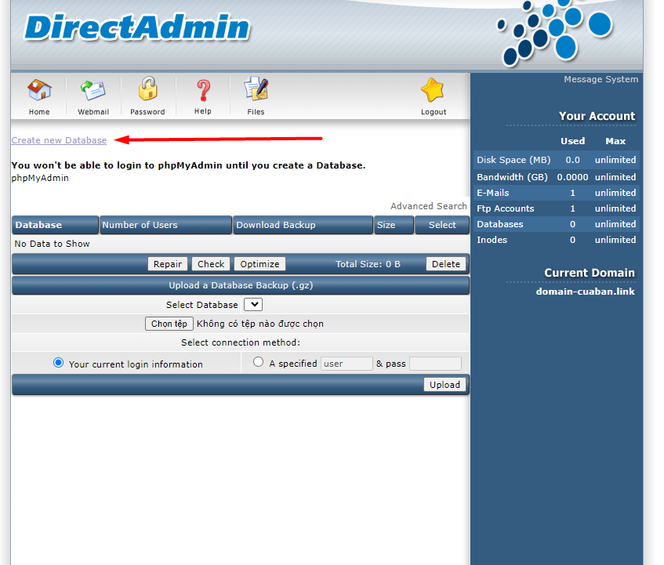Click the Select connection method: label

tap(241, 342)
